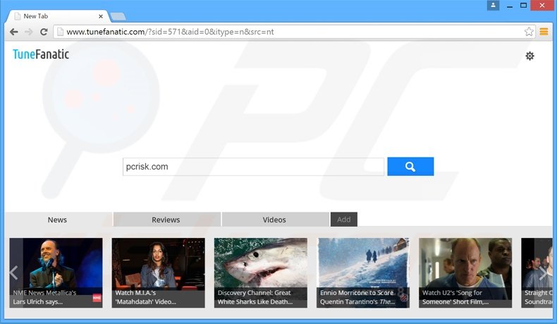Viewport: 557px width, 324px height.
Task: Open the Ennio Morricone Tarantino article card
Action: [363, 272]
